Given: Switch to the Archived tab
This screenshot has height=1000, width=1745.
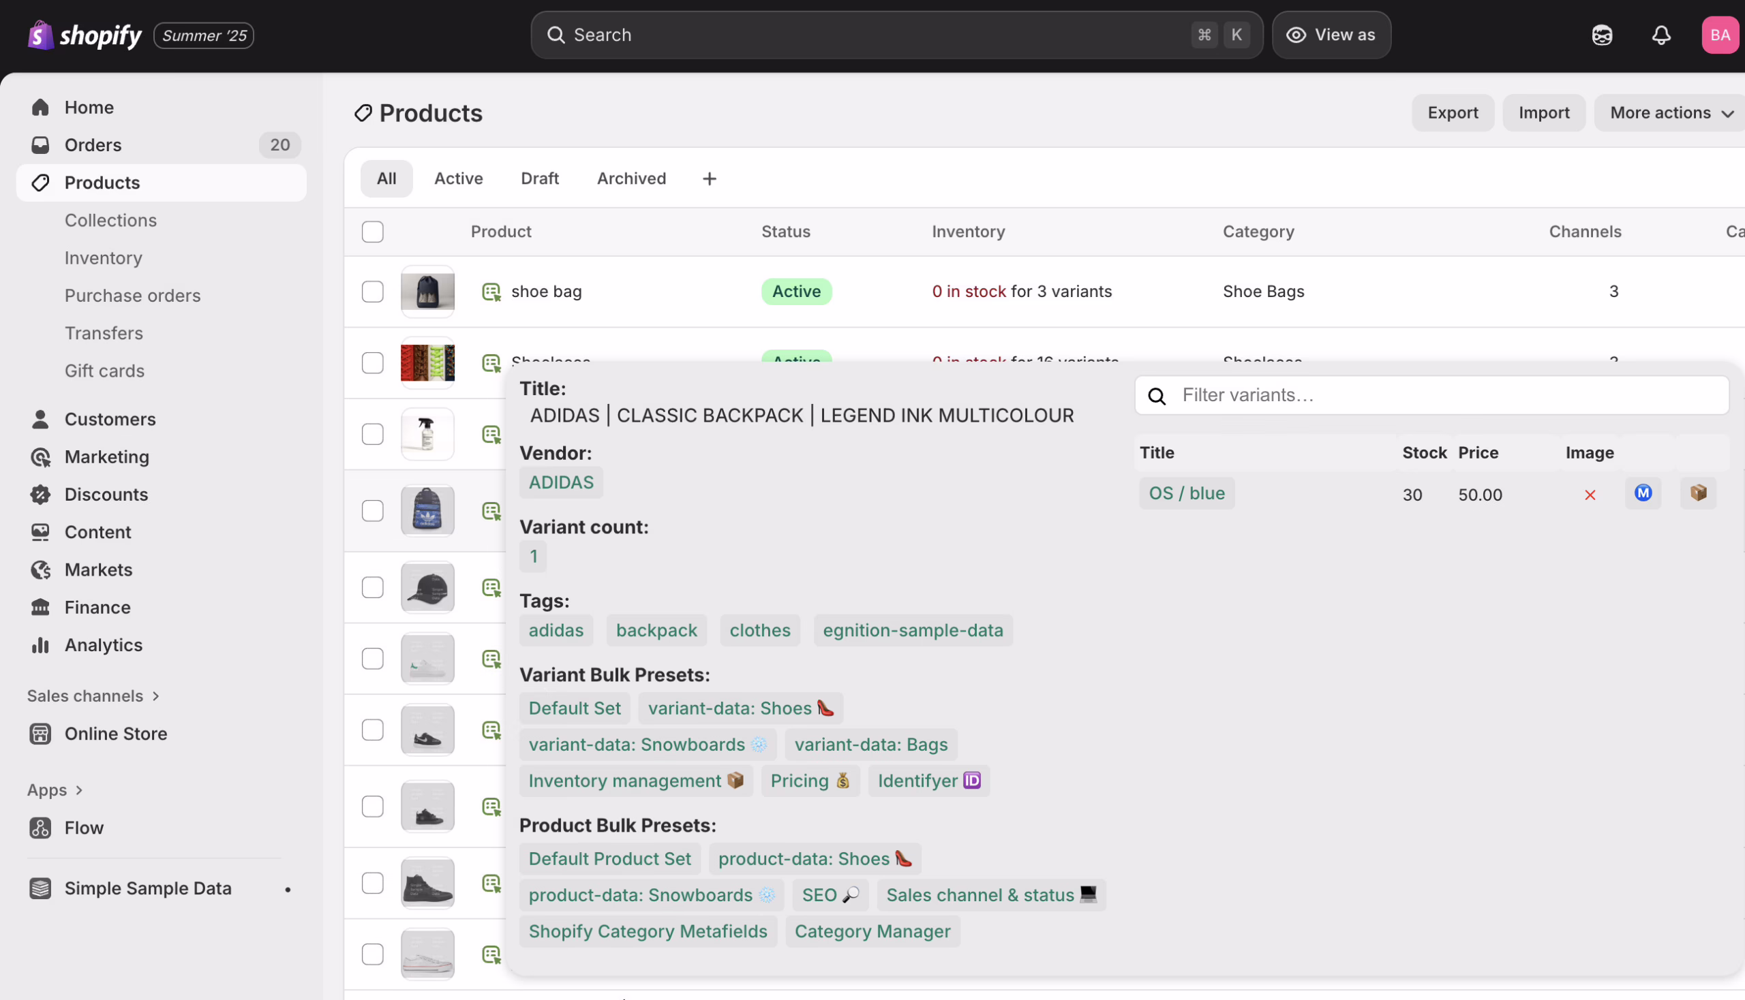Looking at the screenshot, I should (x=631, y=178).
